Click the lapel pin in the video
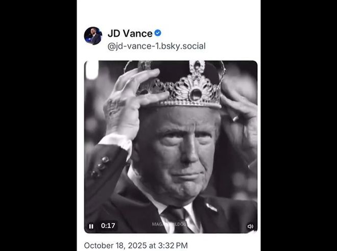 point(212,208)
